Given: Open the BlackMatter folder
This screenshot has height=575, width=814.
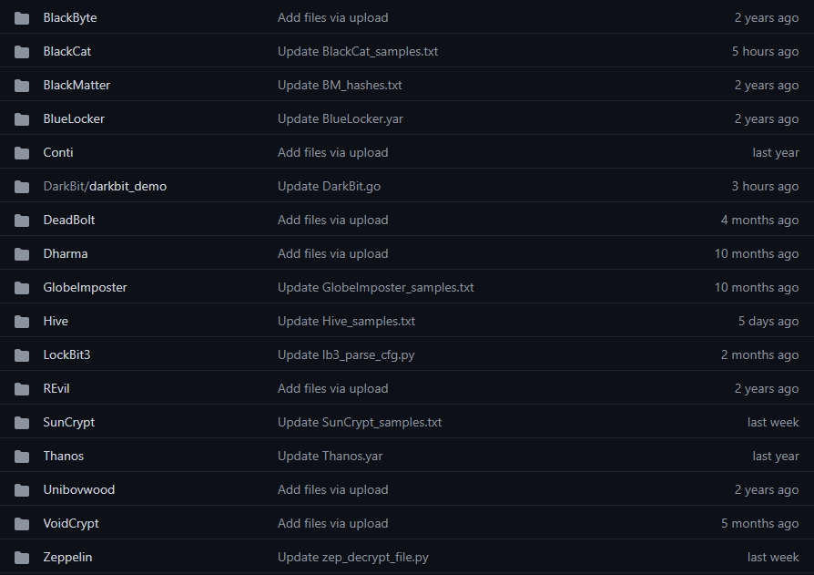Looking at the screenshot, I should coord(76,85).
